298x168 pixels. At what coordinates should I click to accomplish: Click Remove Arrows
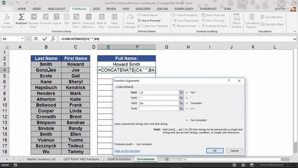[x=184, y=26]
